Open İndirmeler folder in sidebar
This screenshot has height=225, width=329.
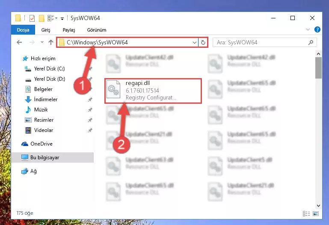coord(46,99)
